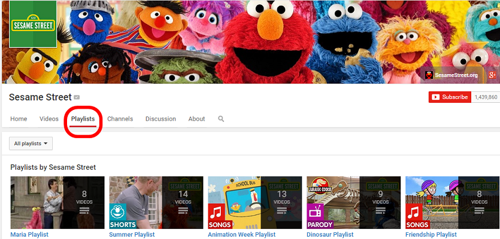500x239 pixels.
Task: Subscribe to the Sesame Street channel
Action: (x=450, y=97)
